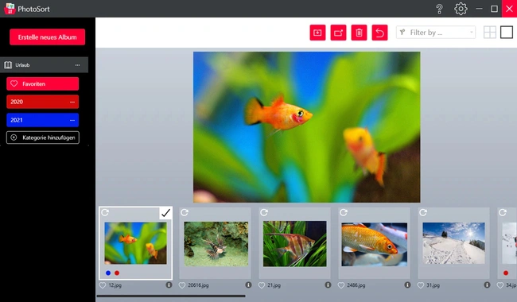517x302 pixels.
Task: Uncheck the selection checkmark on 12.jpg
Action: coord(166,213)
